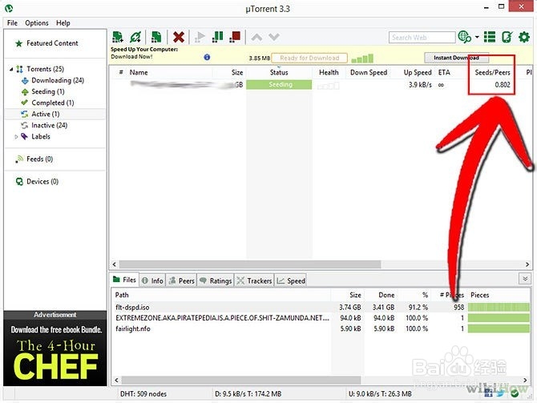Click the web search globe icon
This screenshot has width=537, height=403.
point(465,37)
